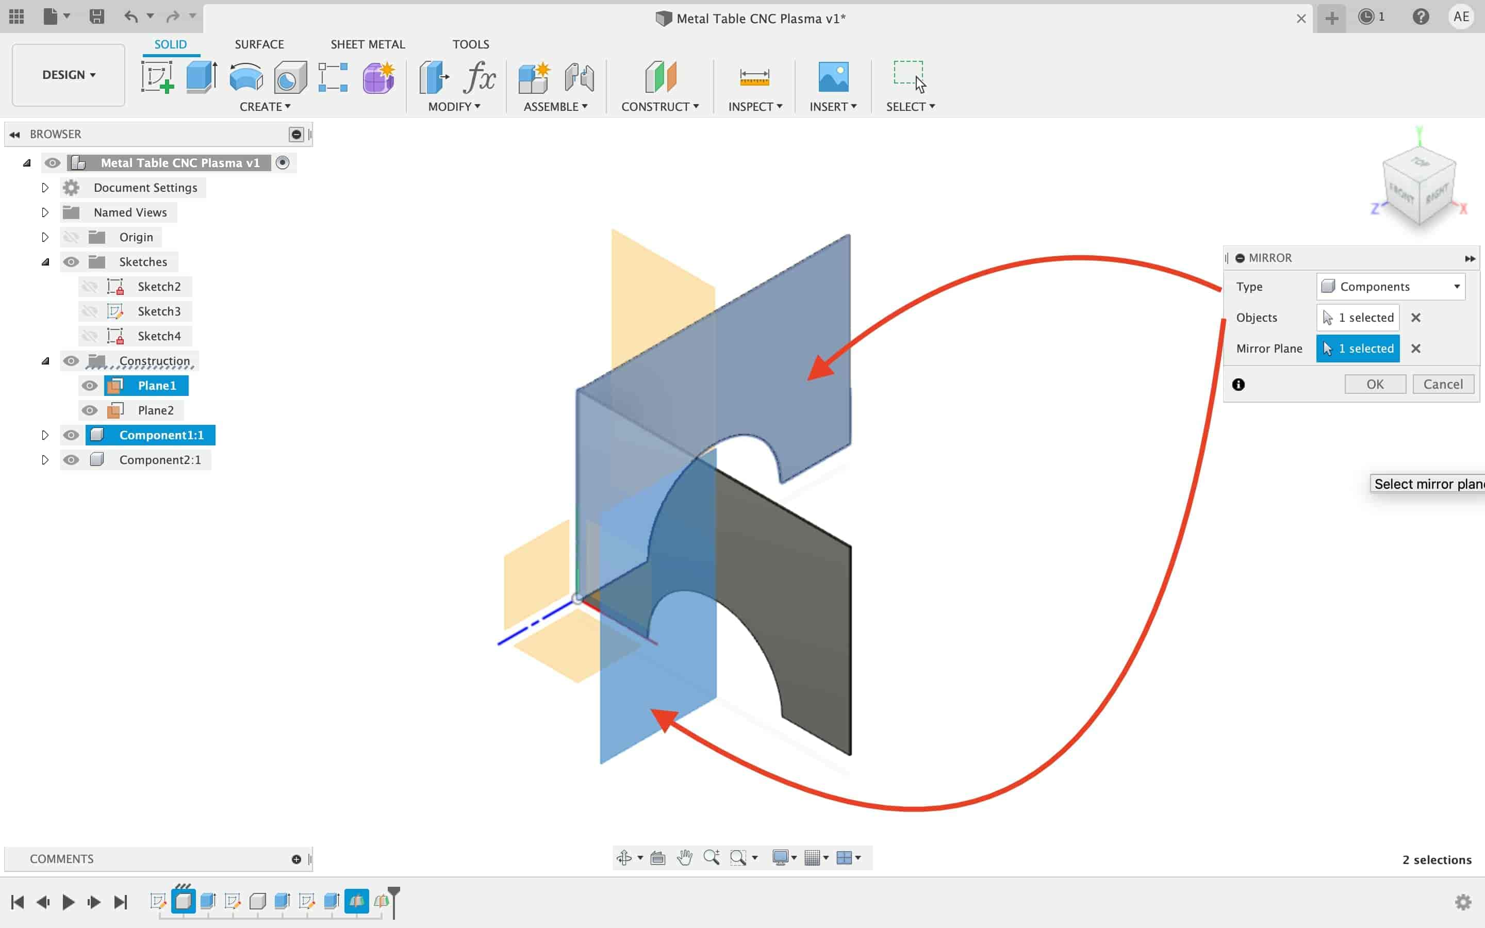Click the Zoom magnifier tool
The width and height of the screenshot is (1485, 928).
pos(711,857)
